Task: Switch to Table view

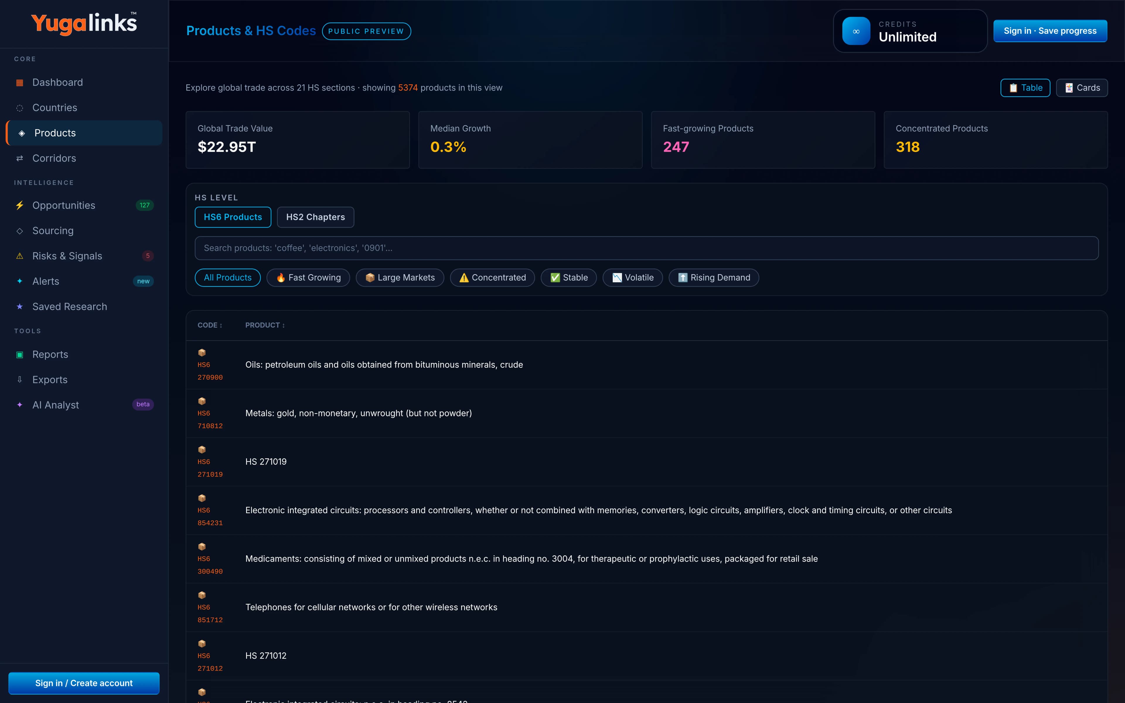Action: point(1025,88)
